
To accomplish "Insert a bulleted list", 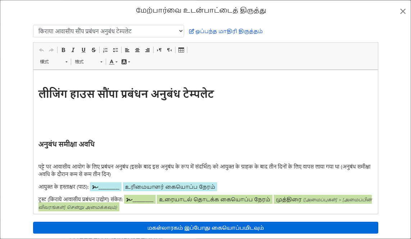I will tap(115, 50).
